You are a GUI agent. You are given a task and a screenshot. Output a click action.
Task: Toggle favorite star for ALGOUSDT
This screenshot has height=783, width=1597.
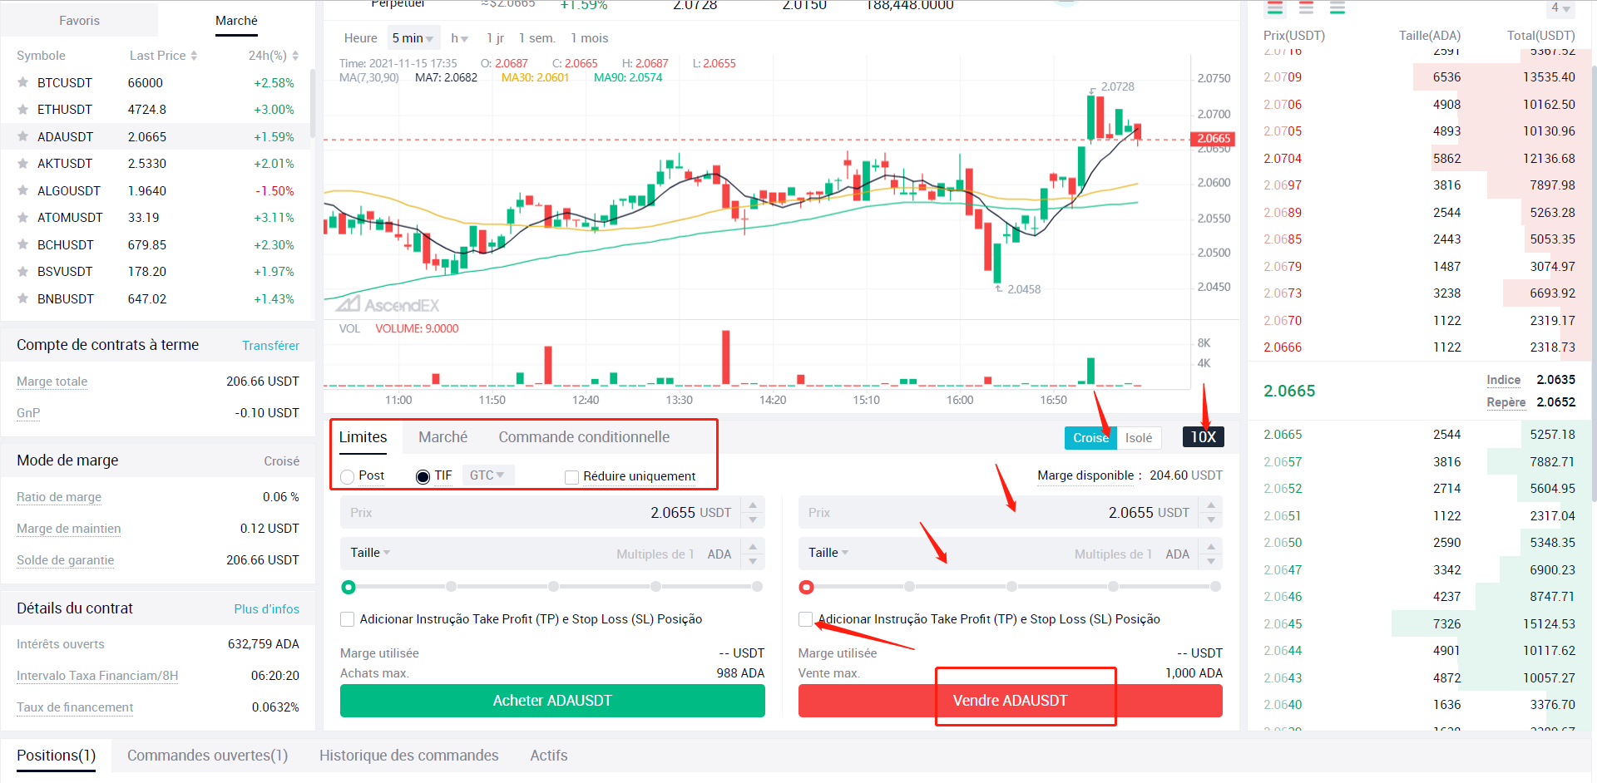pos(23,191)
